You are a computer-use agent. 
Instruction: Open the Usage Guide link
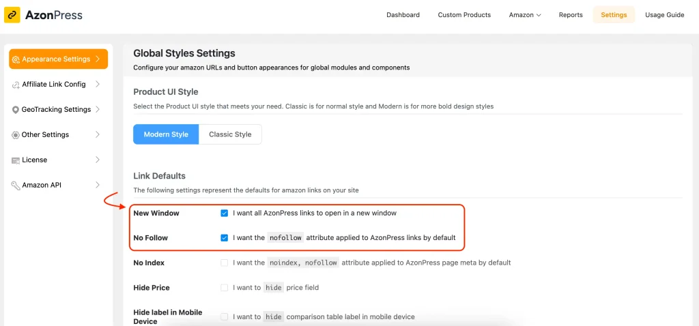pos(664,15)
